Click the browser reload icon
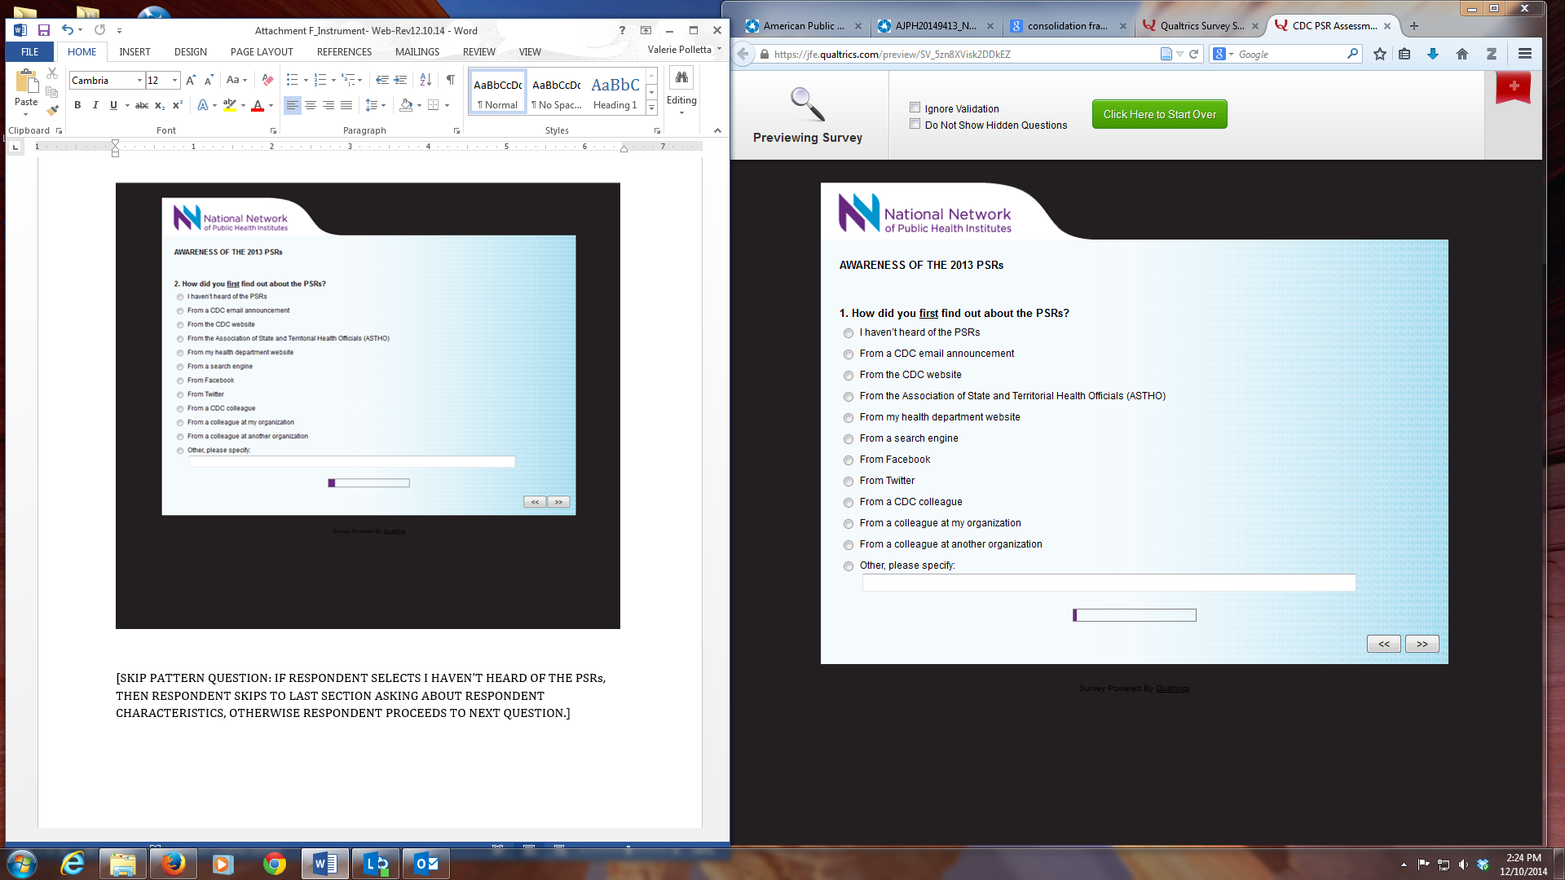This screenshot has height=880, width=1565. 1193,54
